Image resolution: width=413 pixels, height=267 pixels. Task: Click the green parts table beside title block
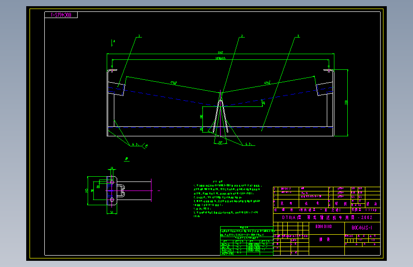[247, 241]
